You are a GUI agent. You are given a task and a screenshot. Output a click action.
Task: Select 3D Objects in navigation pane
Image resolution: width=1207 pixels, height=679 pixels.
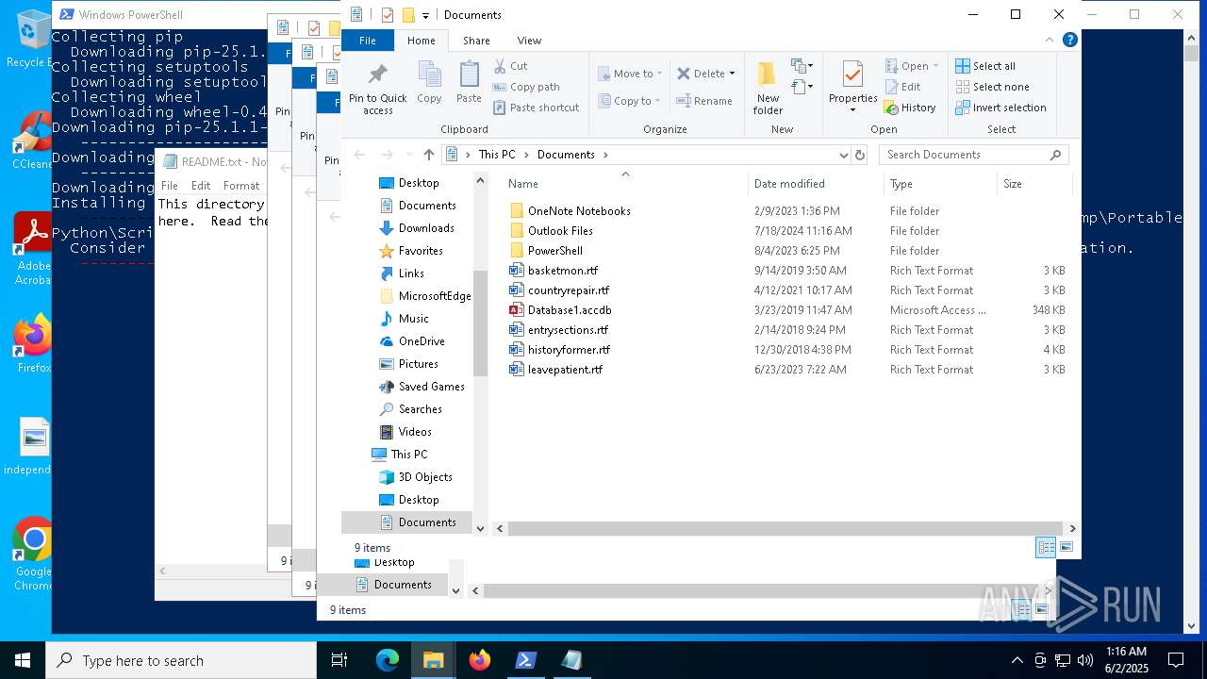[x=415, y=477]
